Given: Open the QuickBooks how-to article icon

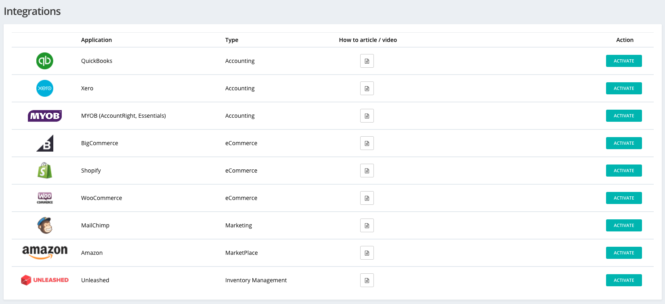Looking at the screenshot, I should (x=367, y=61).
